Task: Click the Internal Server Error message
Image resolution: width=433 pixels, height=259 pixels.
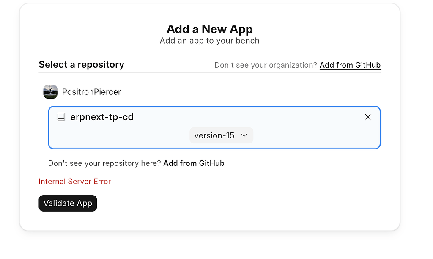Action: point(74,181)
